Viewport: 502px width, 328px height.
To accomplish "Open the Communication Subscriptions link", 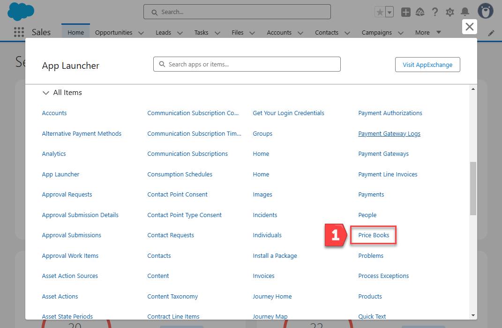I will (187, 154).
